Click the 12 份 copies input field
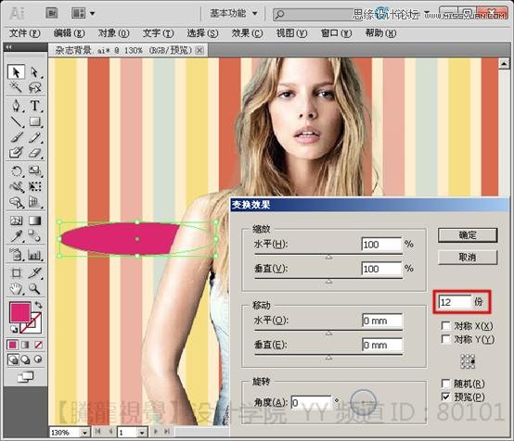Viewport: 514px width, 441px height. coord(455,301)
